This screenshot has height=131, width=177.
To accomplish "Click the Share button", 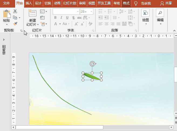I will pos(166,4).
